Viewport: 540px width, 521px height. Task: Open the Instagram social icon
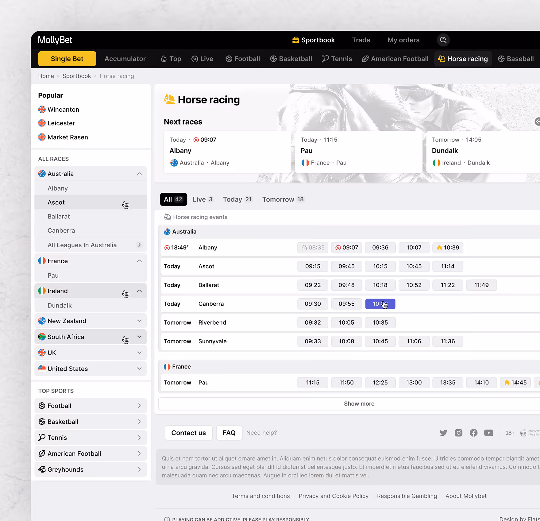click(458, 433)
